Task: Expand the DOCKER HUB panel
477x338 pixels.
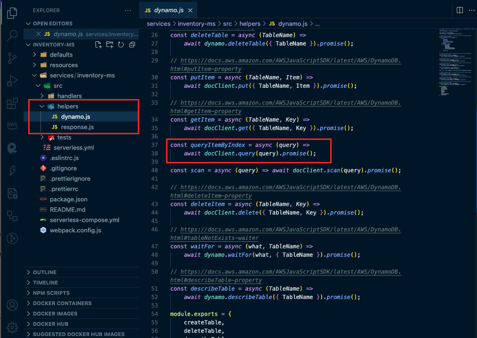Action: tap(81, 324)
